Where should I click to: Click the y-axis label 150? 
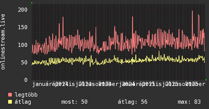(23, 27)
